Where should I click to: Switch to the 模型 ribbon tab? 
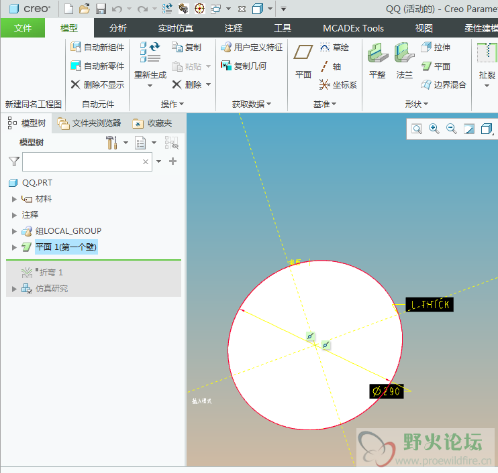[69, 28]
